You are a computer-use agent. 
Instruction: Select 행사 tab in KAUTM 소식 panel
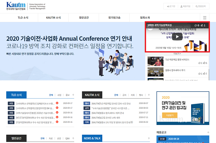(141, 95)
